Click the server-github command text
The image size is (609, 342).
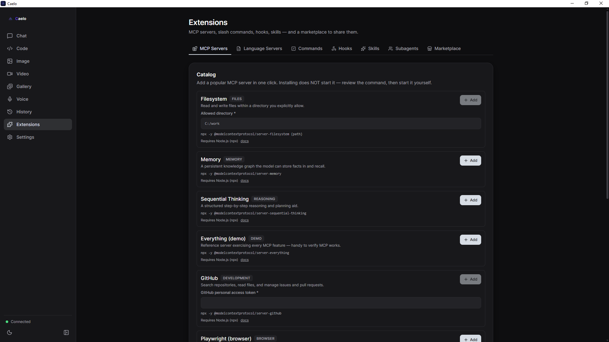[x=241, y=313]
